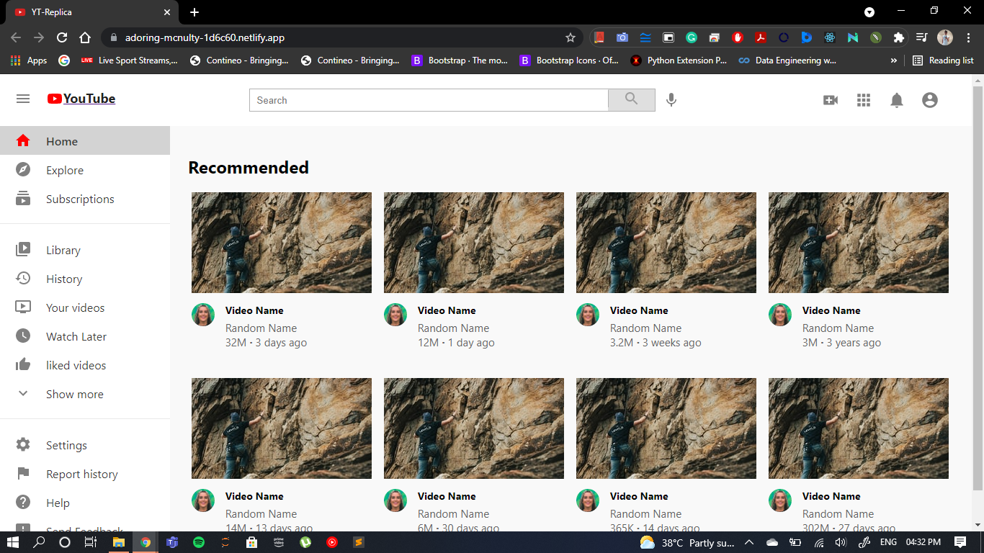Open the Reading list button

pyautogui.click(x=943, y=60)
